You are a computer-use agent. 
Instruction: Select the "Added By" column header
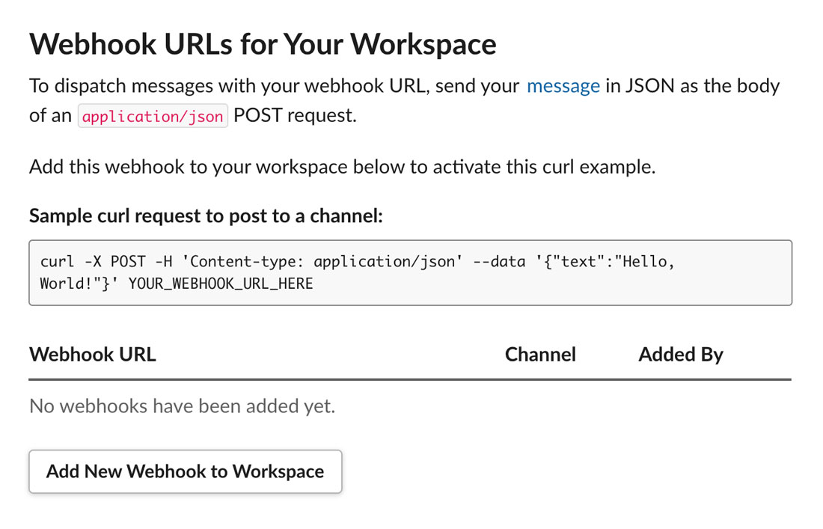tap(680, 354)
